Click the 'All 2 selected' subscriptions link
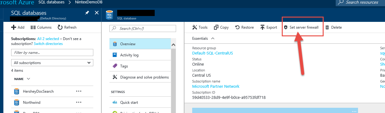Viewport: 385px width, 113px height. [x=48, y=39]
